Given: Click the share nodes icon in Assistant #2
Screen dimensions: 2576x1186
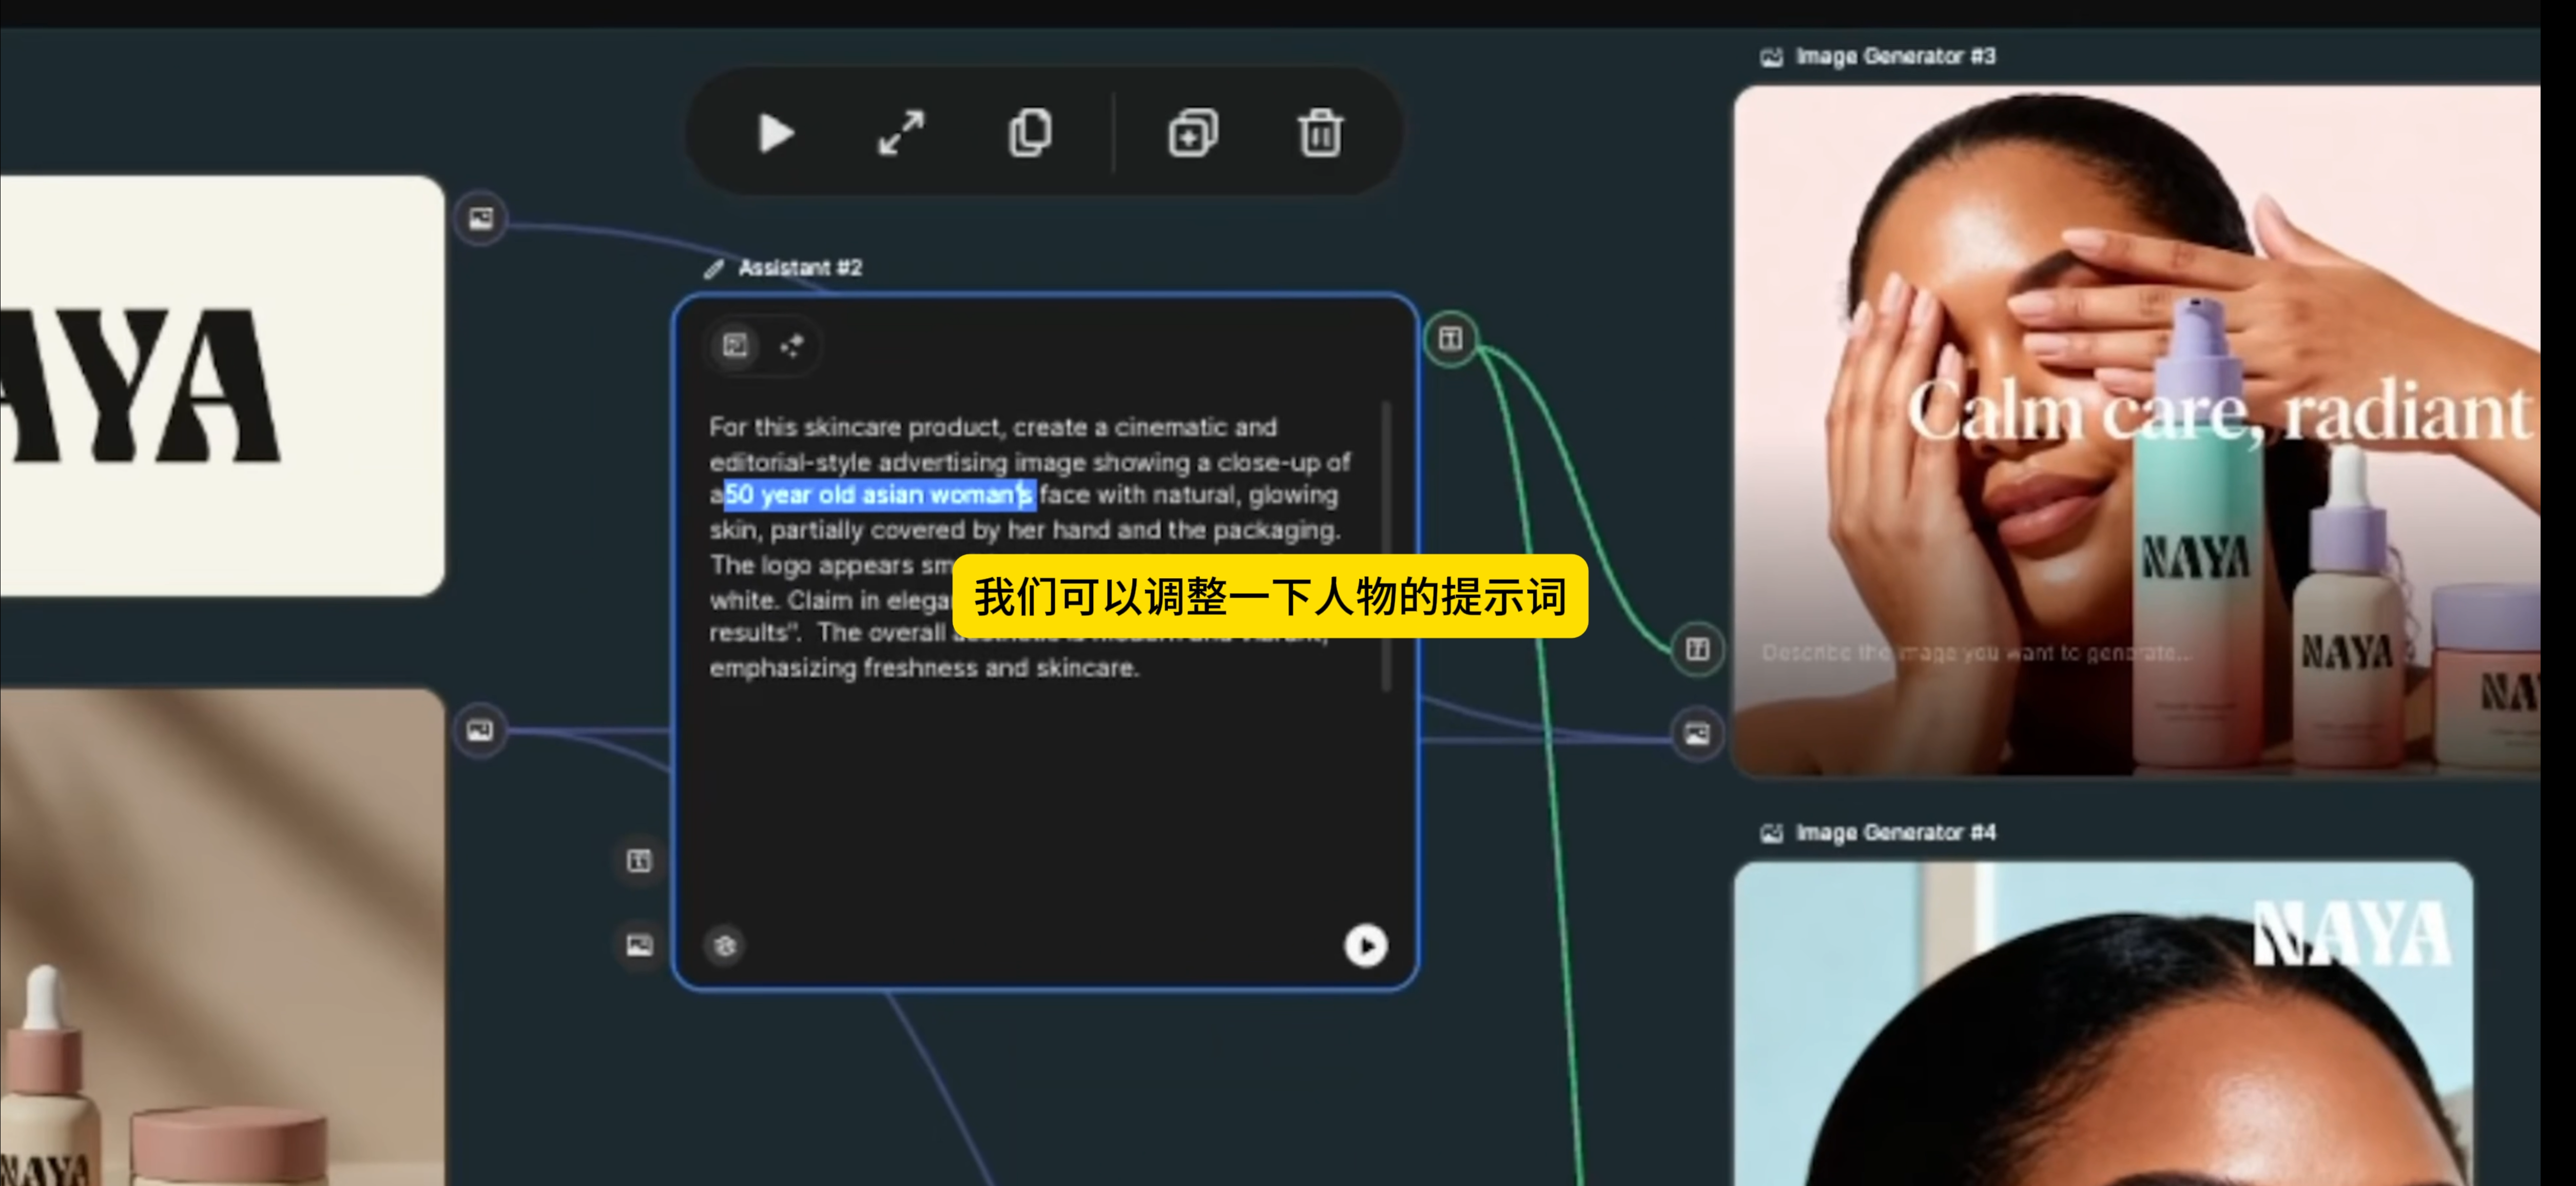Looking at the screenshot, I should pos(792,346).
